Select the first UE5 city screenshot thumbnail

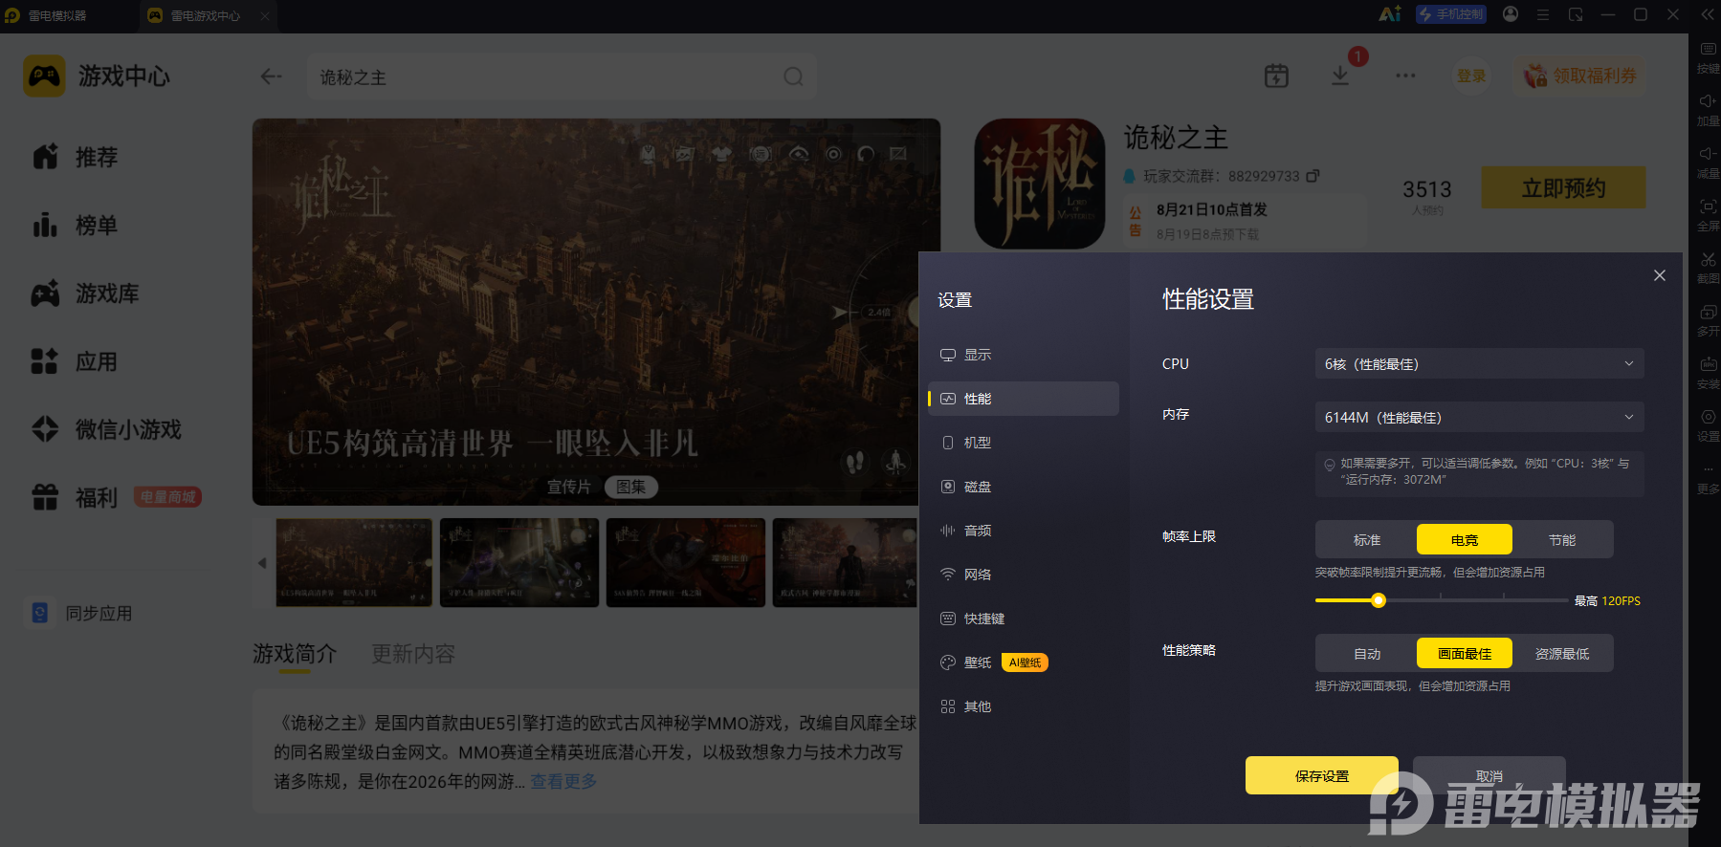(354, 562)
